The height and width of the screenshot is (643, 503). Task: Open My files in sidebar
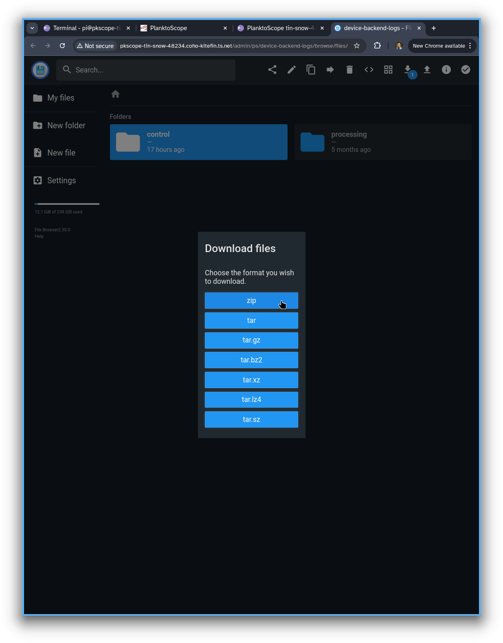[60, 98]
